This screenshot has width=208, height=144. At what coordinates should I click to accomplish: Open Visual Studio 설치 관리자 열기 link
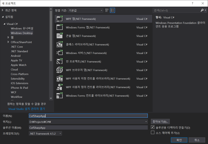(x=27, y=109)
